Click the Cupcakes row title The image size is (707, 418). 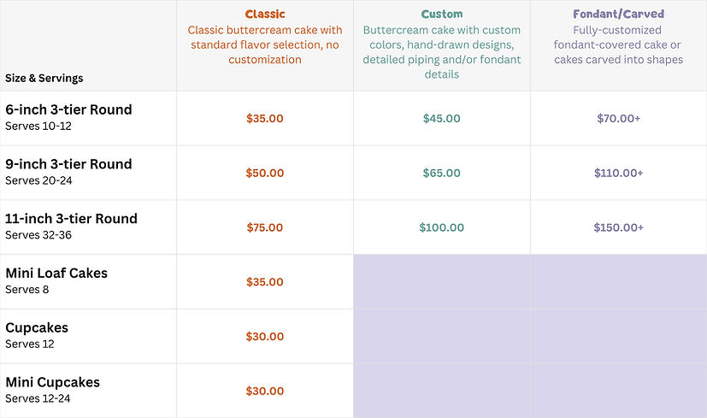coord(37,328)
